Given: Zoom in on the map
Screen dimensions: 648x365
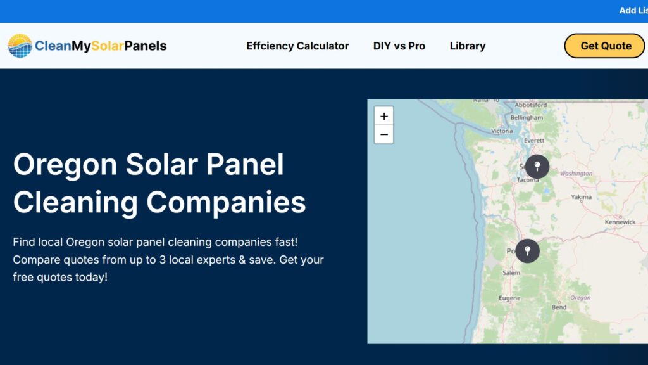Looking at the screenshot, I should point(384,116).
